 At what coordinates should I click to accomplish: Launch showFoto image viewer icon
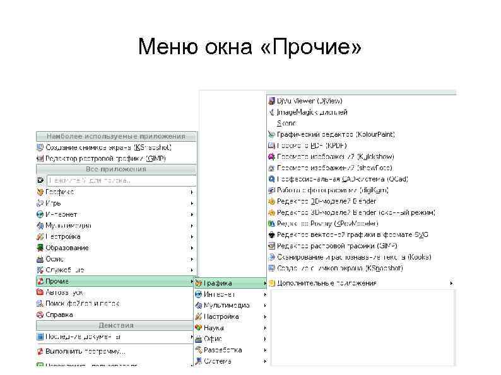click(x=271, y=168)
